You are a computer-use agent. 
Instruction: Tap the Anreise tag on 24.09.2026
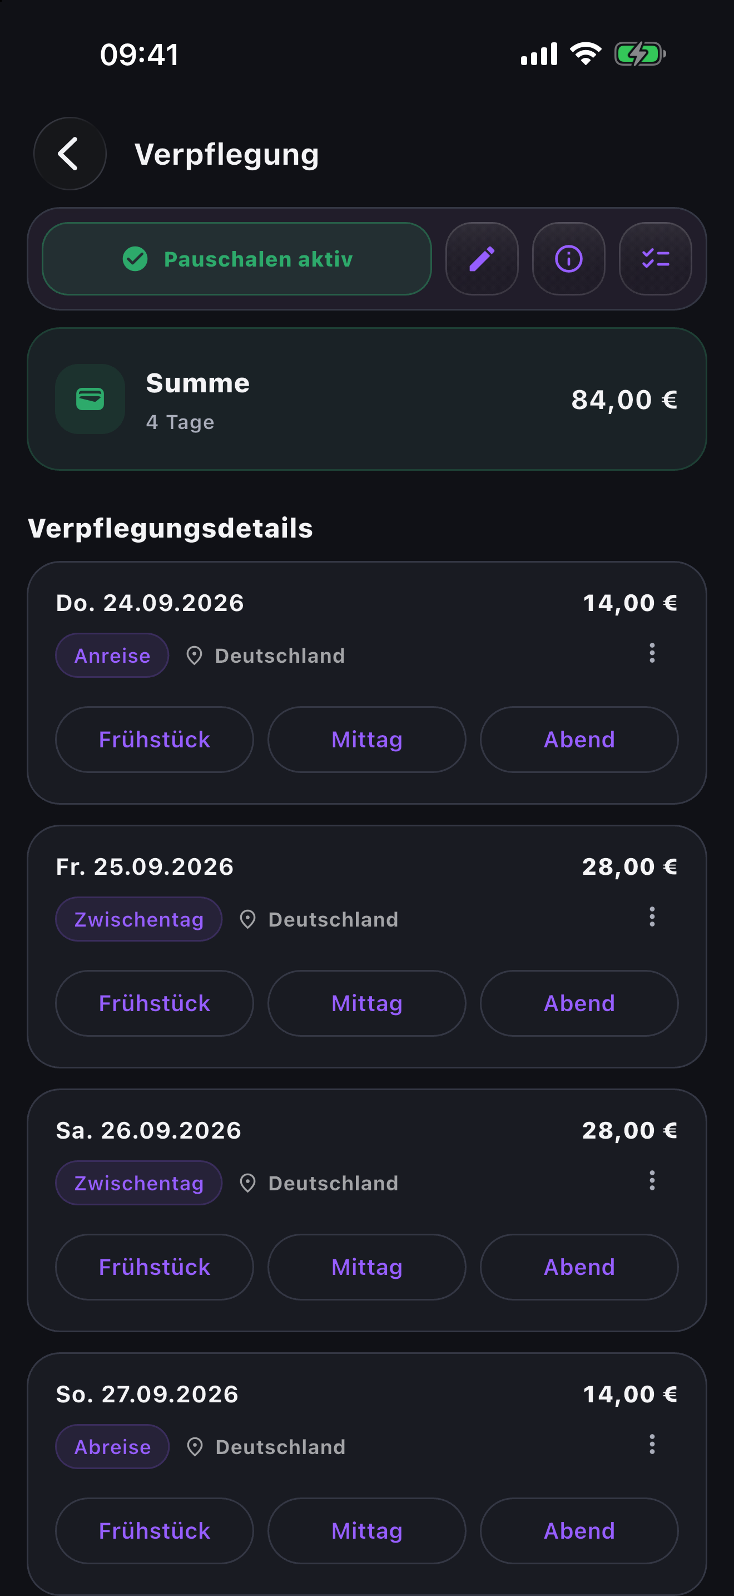[112, 656]
